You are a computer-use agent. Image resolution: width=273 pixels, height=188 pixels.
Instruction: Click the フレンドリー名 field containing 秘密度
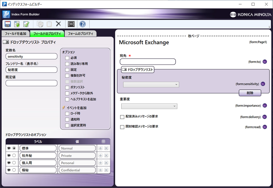[31, 70]
